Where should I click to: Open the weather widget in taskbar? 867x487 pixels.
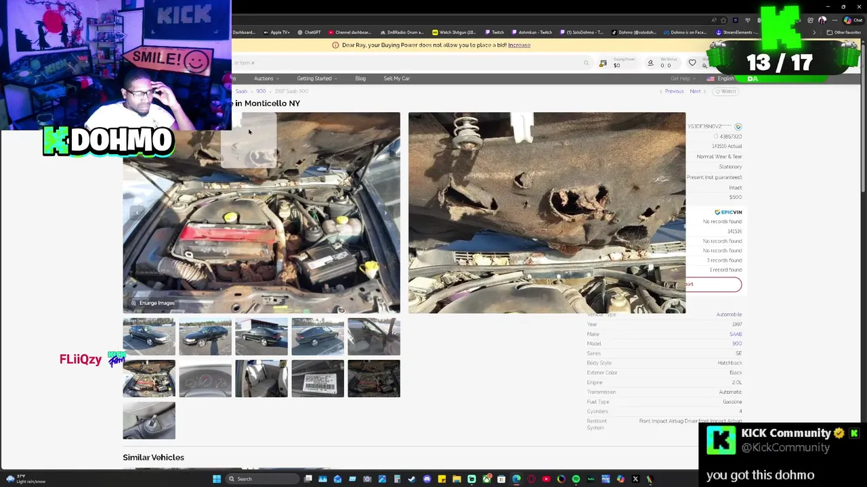(x=26, y=479)
